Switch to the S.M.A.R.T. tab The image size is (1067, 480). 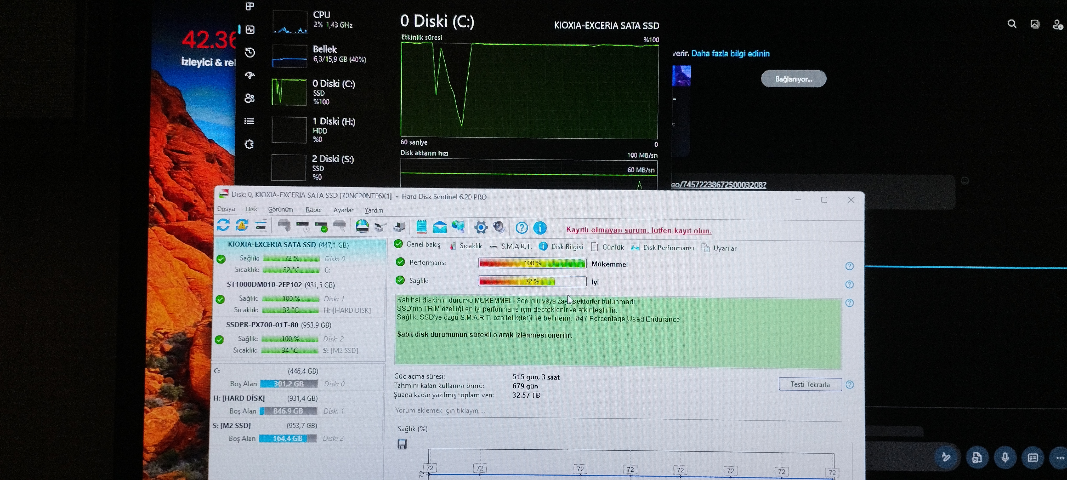(x=511, y=246)
